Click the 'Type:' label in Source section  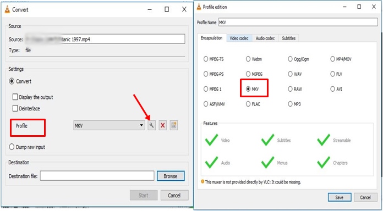click(14, 51)
